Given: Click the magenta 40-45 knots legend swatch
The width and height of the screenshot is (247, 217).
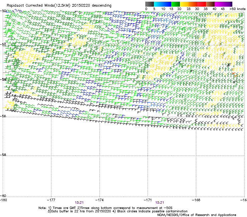Looking at the screenshot, I should [219, 4].
